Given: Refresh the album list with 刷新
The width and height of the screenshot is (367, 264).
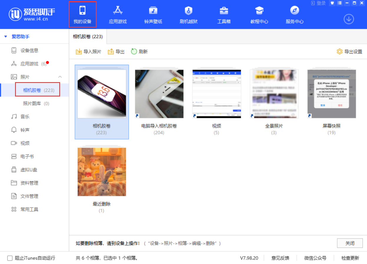Looking at the screenshot, I should [139, 51].
